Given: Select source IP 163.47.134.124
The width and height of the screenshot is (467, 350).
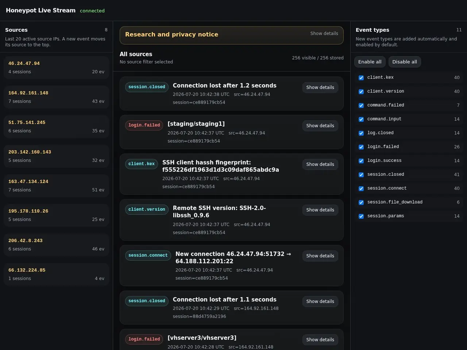Looking at the screenshot, I should pos(57,186).
